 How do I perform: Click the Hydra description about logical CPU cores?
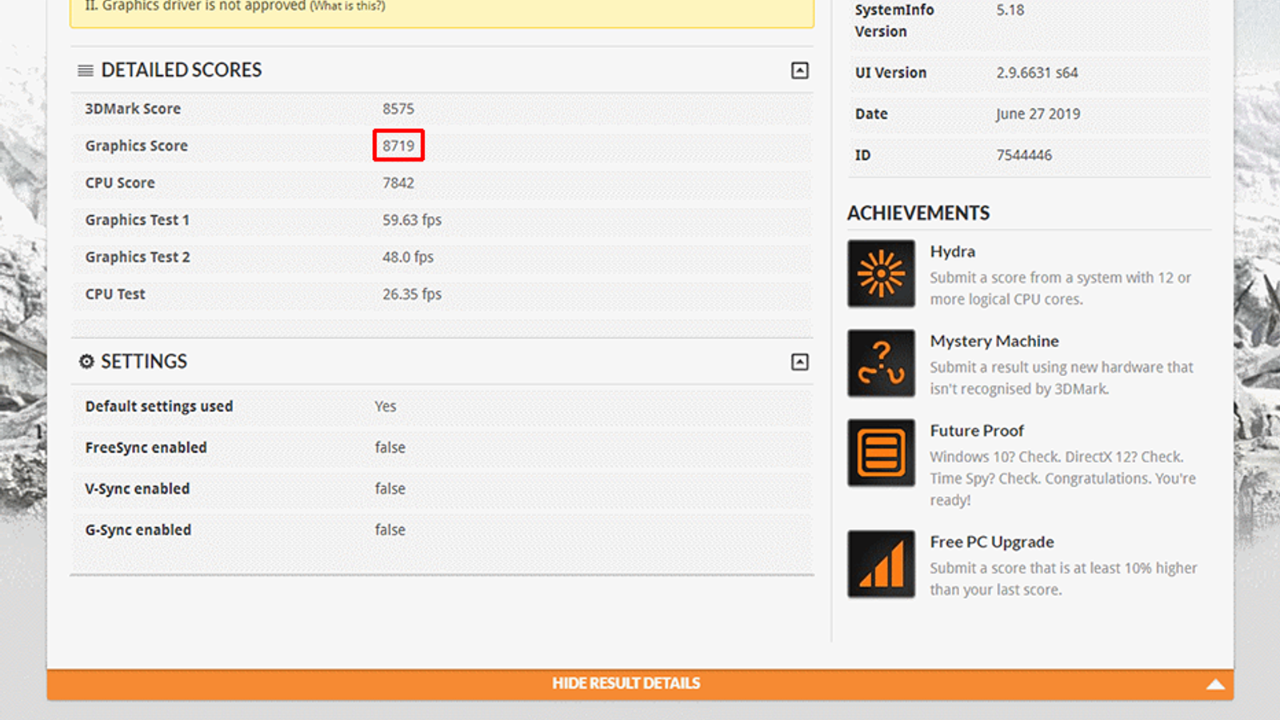[1061, 288]
